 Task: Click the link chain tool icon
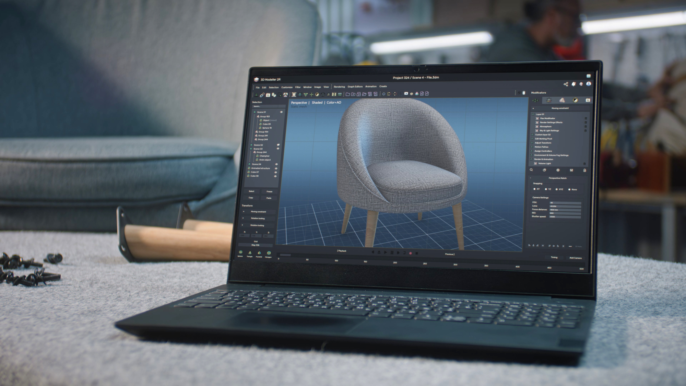click(x=262, y=95)
